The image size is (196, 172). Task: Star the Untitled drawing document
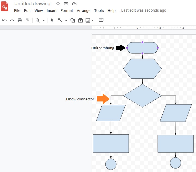[58, 4]
